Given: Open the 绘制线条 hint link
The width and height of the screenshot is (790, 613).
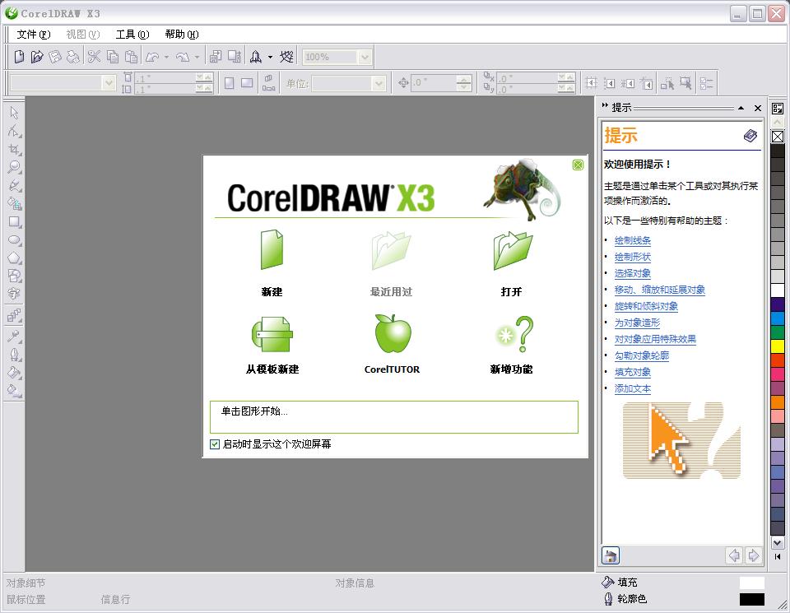Looking at the screenshot, I should click(x=632, y=240).
